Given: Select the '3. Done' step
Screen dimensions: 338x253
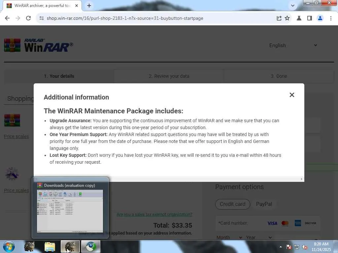Looking at the screenshot, I should tap(279, 76).
